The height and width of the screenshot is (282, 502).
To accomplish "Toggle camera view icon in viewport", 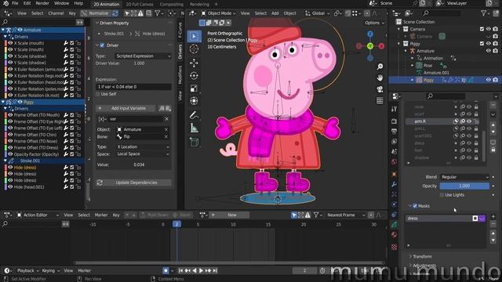I will [x=380, y=89].
